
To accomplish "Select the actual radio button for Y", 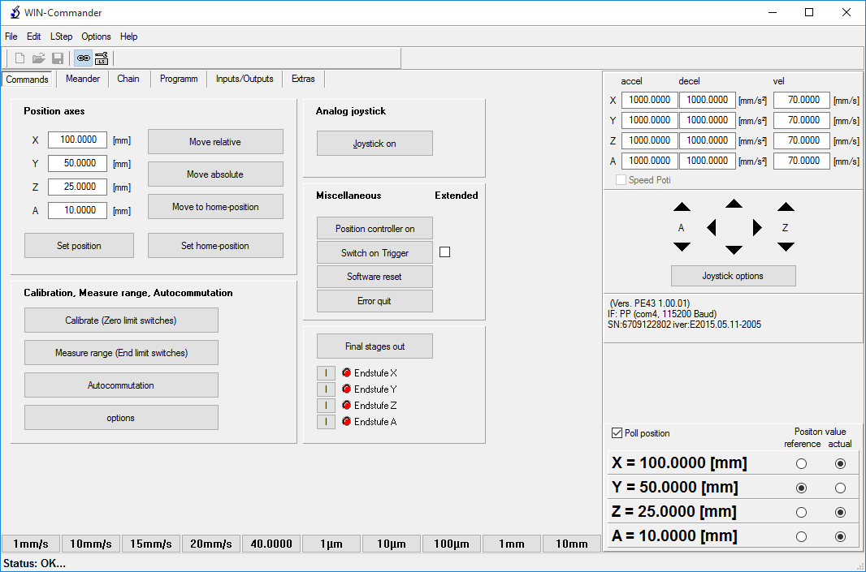I will 840,488.
